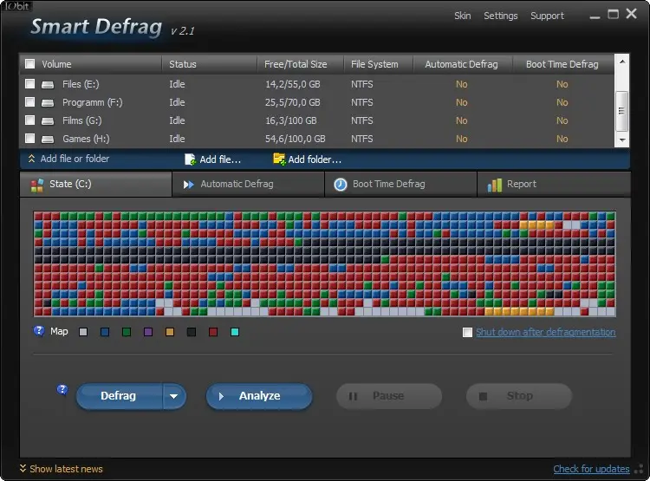650x481 pixels.
Task: Click the Stop button
Action: click(519, 396)
